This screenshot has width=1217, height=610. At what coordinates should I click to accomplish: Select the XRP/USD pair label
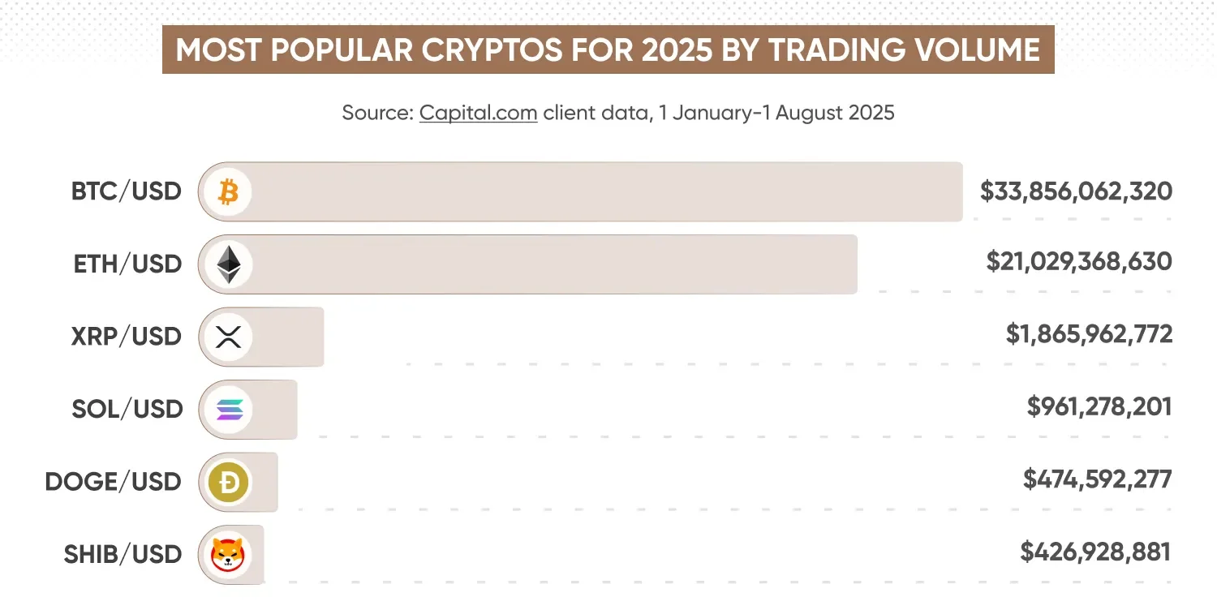(127, 337)
